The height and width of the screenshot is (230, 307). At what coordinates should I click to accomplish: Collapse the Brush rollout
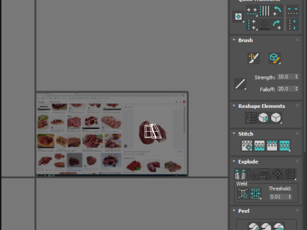pyautogui.click(x=234, y=40)
